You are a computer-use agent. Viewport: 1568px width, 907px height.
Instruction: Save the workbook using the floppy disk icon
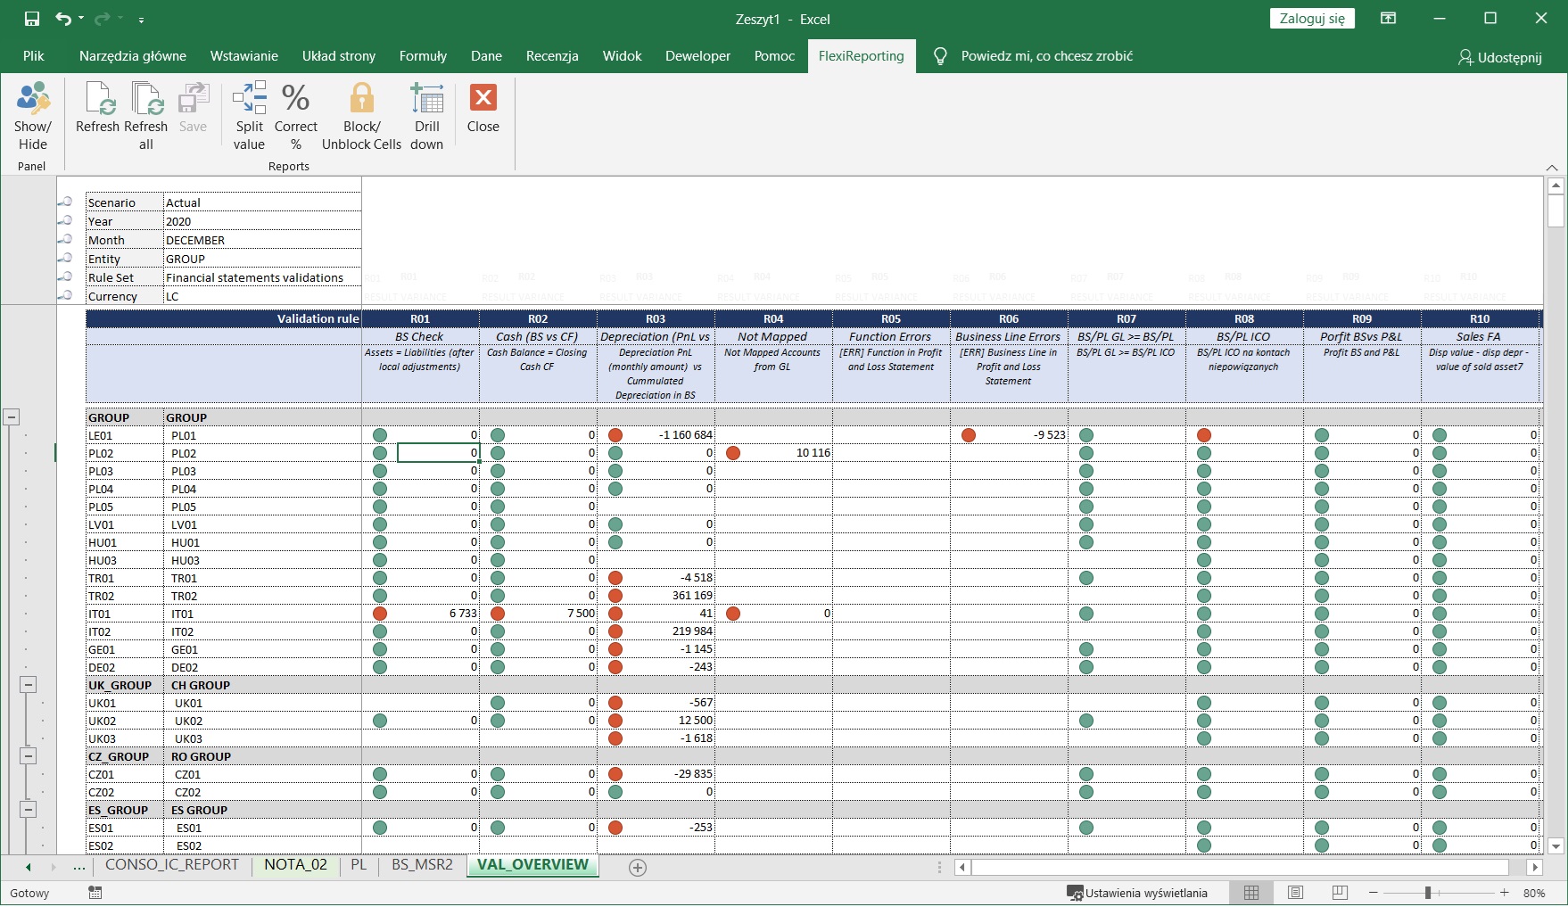(x=32, y=19)
